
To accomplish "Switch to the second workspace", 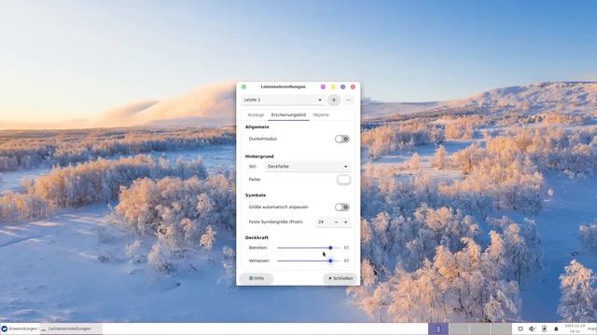I will [459, 328].
